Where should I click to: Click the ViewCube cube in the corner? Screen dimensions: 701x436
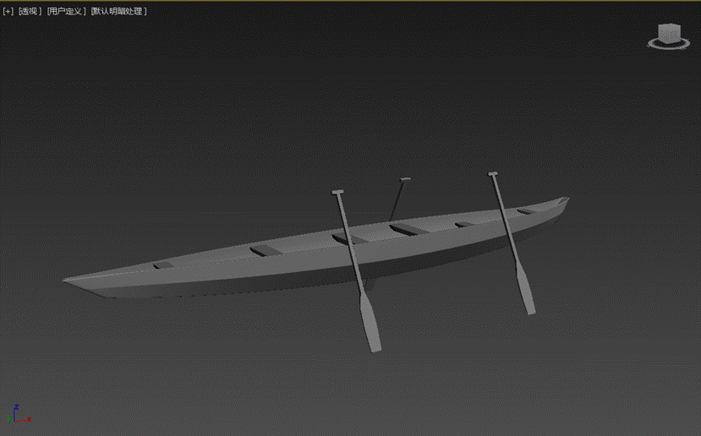pyautogui.click(x=671, y=33)
